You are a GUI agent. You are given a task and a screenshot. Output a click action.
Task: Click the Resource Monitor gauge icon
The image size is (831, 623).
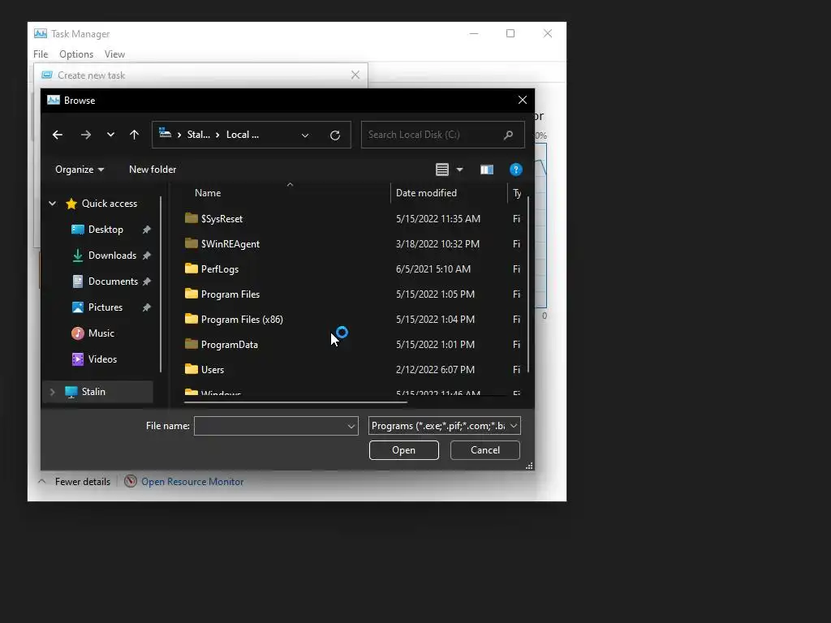pos(131,481)
